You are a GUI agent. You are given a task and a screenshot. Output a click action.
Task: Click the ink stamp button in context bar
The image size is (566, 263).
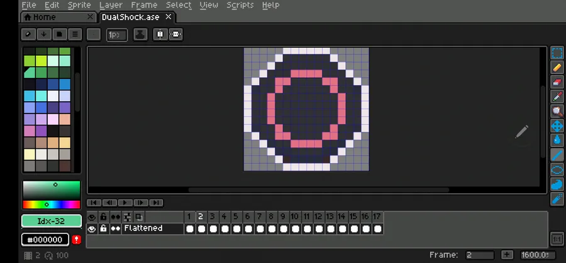click(140, 35)
